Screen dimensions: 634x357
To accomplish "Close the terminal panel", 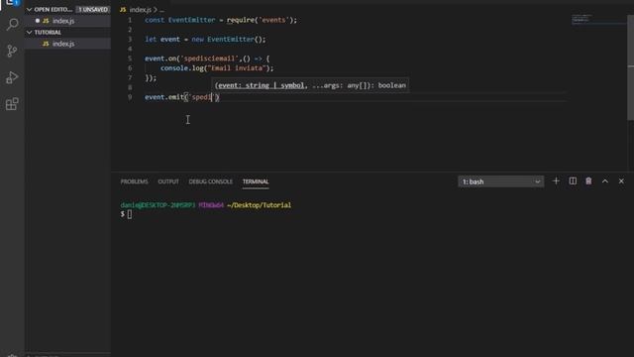I will (x=621, y=181).
